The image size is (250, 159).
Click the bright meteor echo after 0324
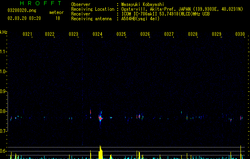101,118
